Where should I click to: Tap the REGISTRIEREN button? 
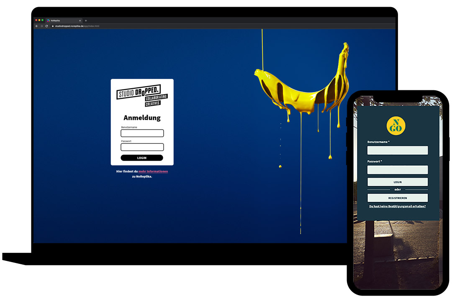tap(397, 198)
